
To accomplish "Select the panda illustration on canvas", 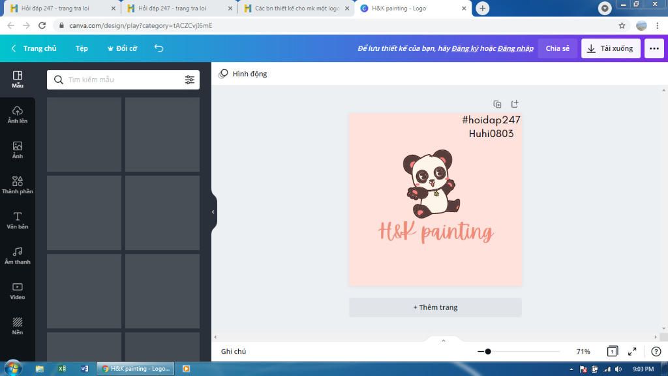I will click(x=431, y=183).
